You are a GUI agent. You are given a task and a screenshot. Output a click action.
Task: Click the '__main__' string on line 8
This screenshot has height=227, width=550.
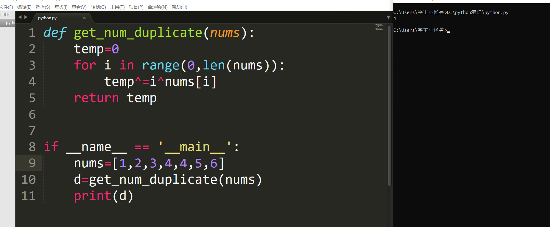point(195,147)
